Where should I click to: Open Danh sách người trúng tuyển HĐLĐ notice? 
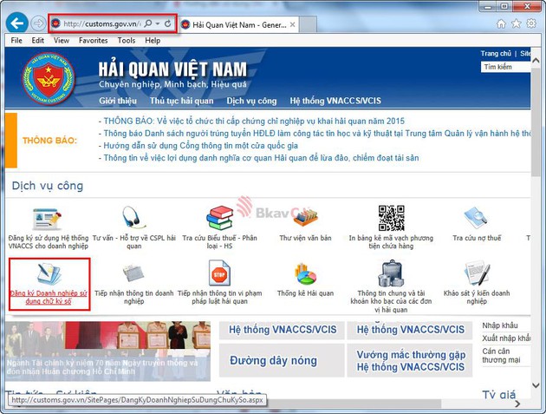coord(317,134)
